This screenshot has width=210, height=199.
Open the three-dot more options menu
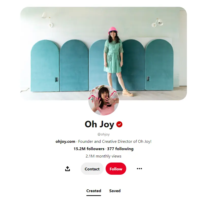click(139, 169)
